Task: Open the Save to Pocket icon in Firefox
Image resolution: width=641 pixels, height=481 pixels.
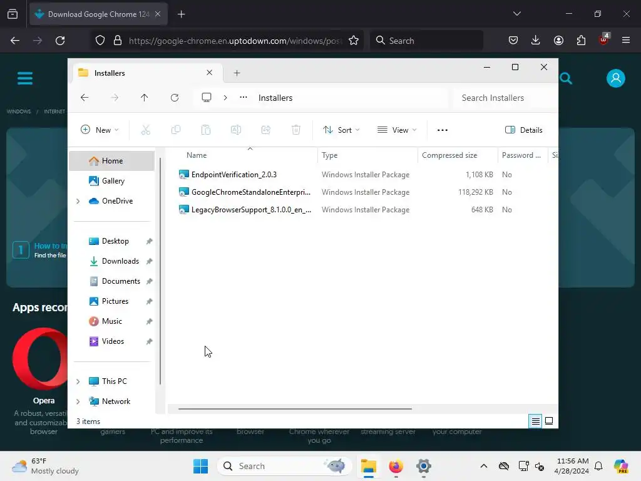Action: pyautogui.click(x=513, y=40)
